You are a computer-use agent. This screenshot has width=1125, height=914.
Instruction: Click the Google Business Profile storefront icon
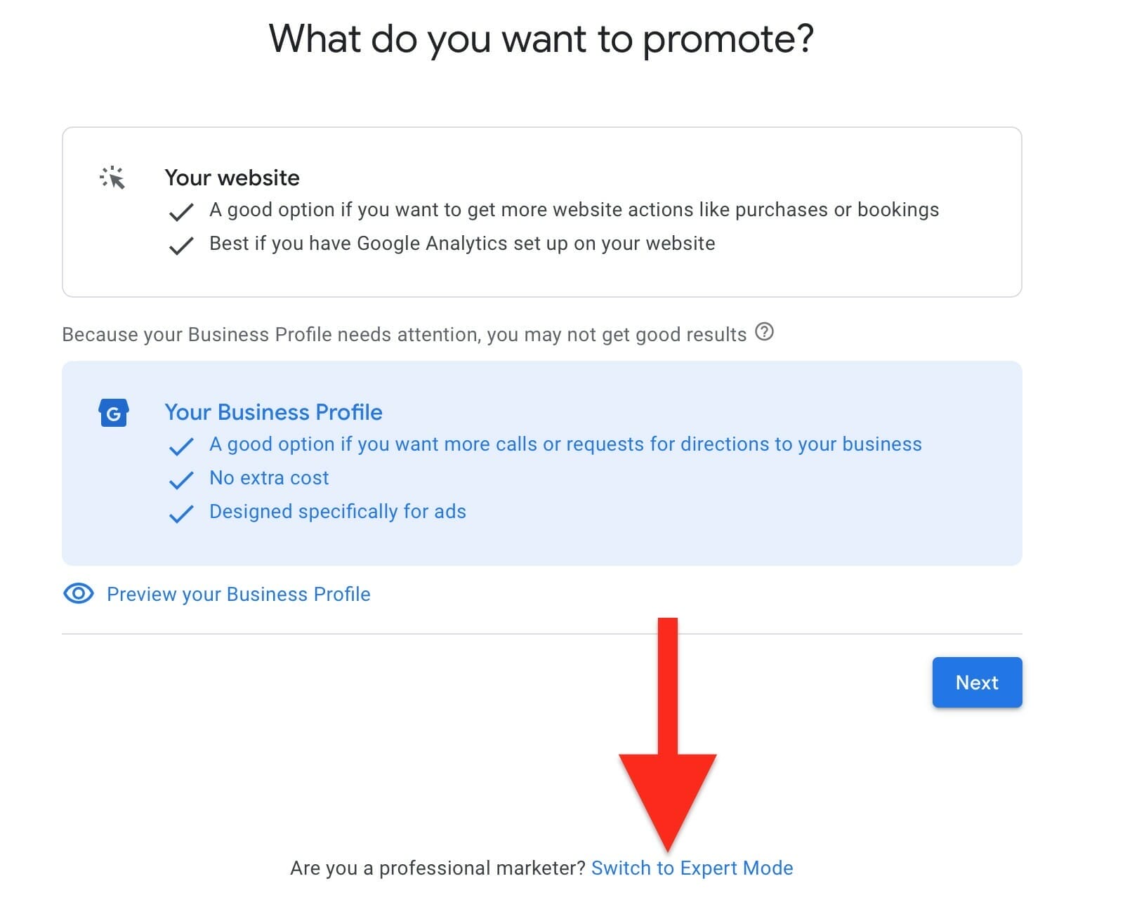(x=113, y=413)
